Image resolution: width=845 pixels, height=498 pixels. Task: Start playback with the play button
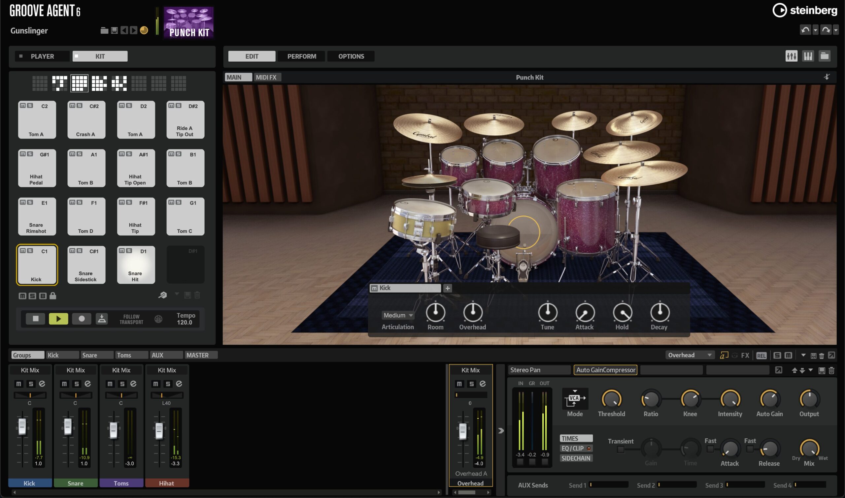click(x=58, y=319)
